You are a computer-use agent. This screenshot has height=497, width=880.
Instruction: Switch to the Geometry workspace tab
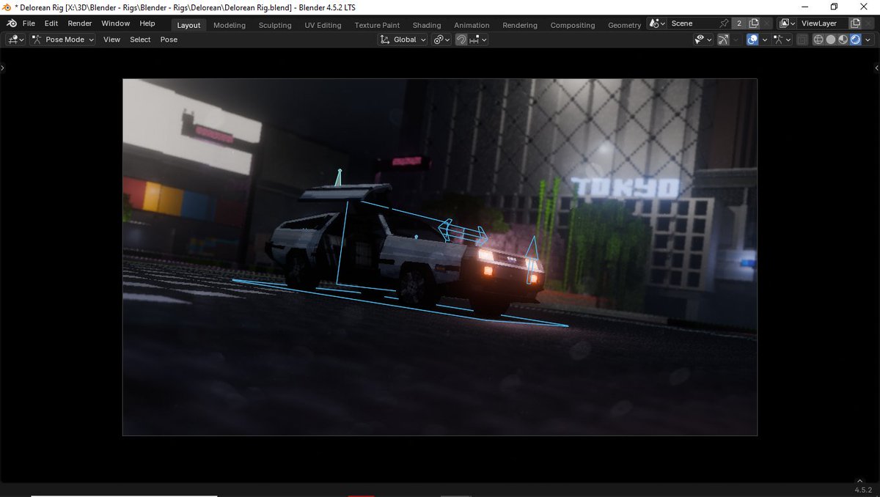pyautogui.click(x=624, y=25)
